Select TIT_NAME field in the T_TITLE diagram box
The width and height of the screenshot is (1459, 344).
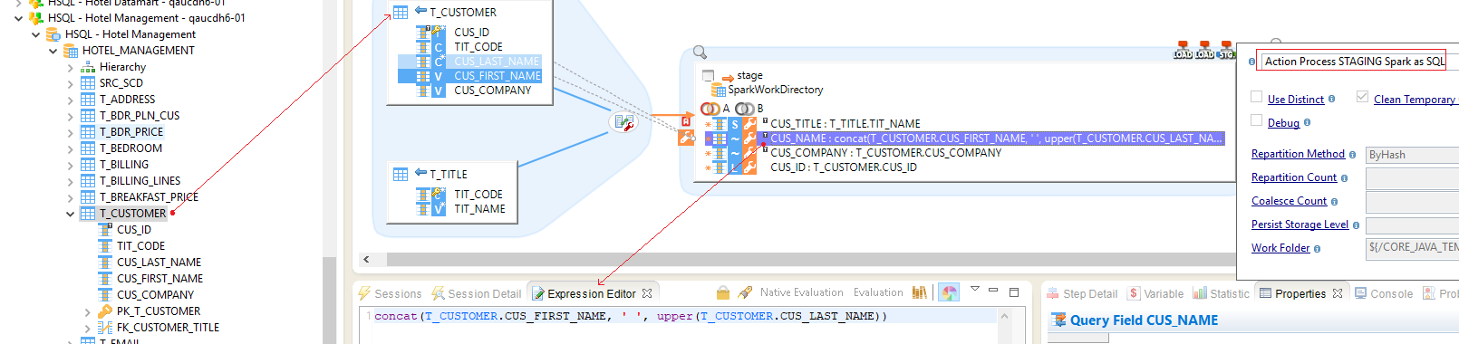pos(479,209)
